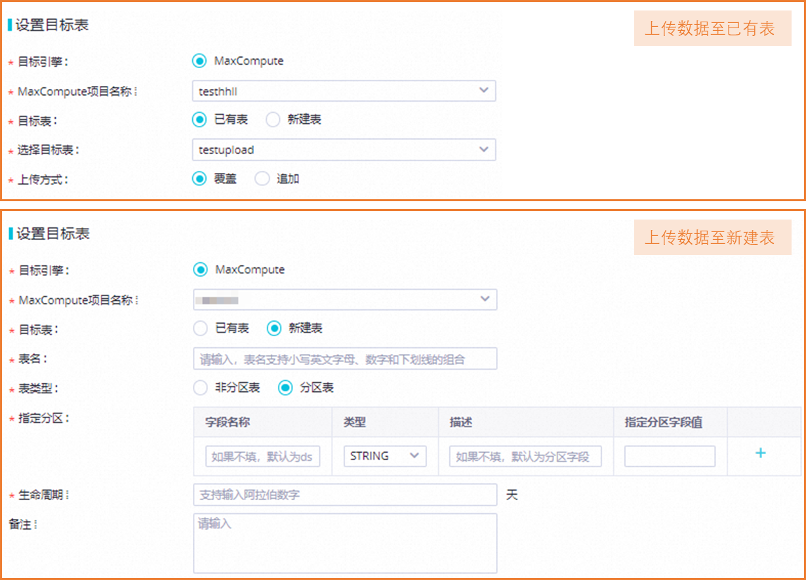The height and width of the screenshot is (580, 806).
Task: Click the 上传数据至新建表 label
Action: coord(712,238)
